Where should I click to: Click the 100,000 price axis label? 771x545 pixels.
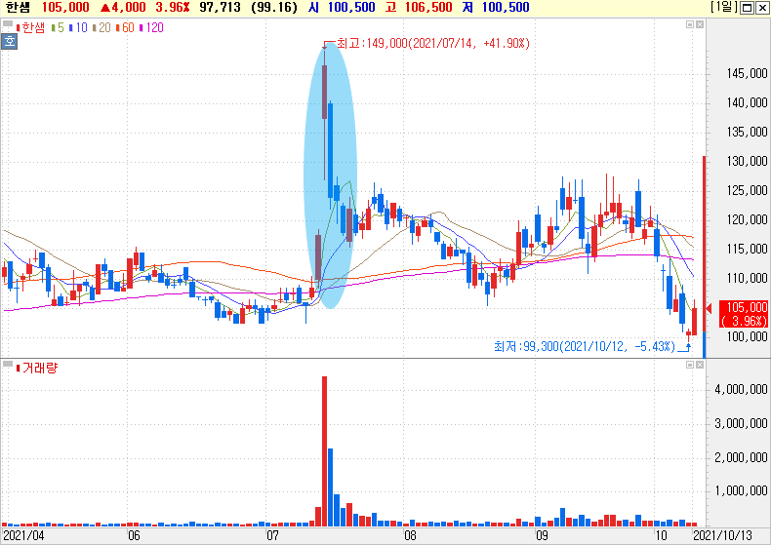747,336
